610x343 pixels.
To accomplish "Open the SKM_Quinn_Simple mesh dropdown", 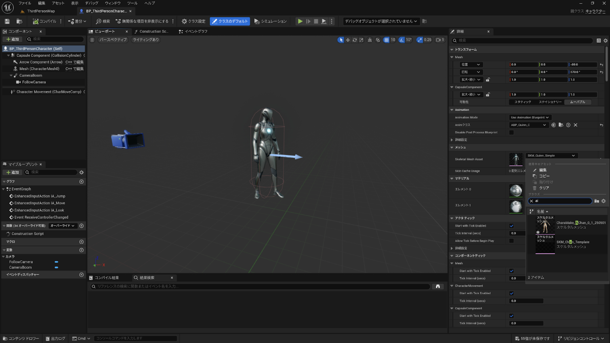I will (552, 156).
